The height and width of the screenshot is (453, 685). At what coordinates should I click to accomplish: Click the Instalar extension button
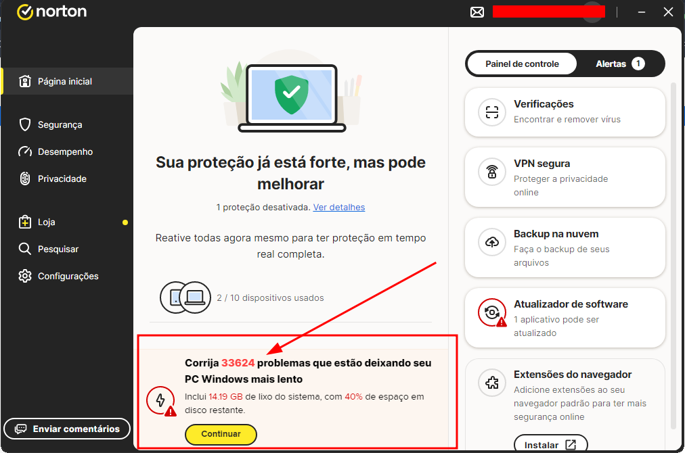click(x=550, y=444)
